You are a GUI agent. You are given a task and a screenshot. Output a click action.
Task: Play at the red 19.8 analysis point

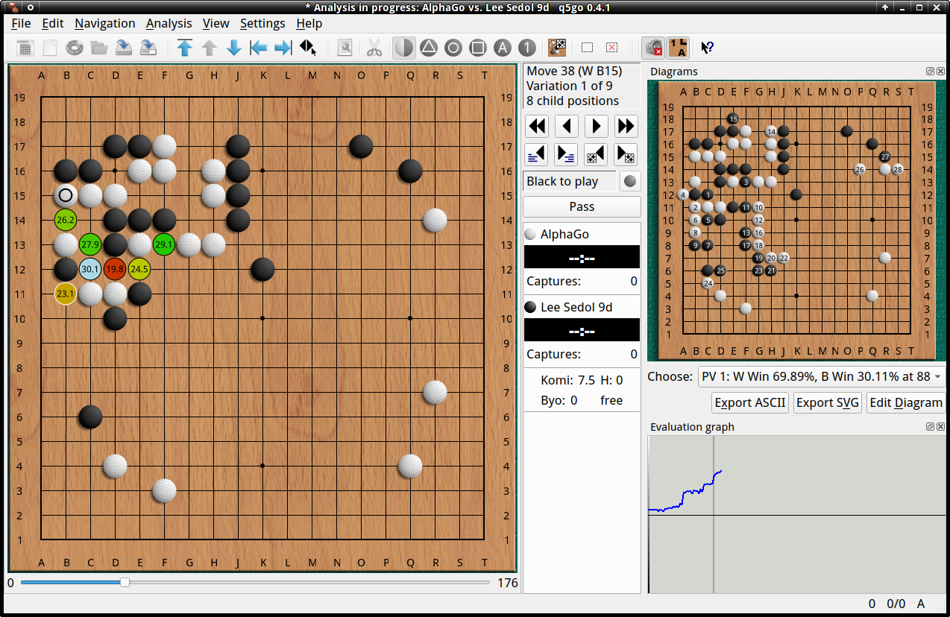[x=115, y=269]
